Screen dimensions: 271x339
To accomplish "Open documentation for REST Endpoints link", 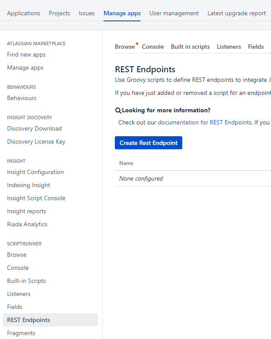I will (x=204, y=123).
